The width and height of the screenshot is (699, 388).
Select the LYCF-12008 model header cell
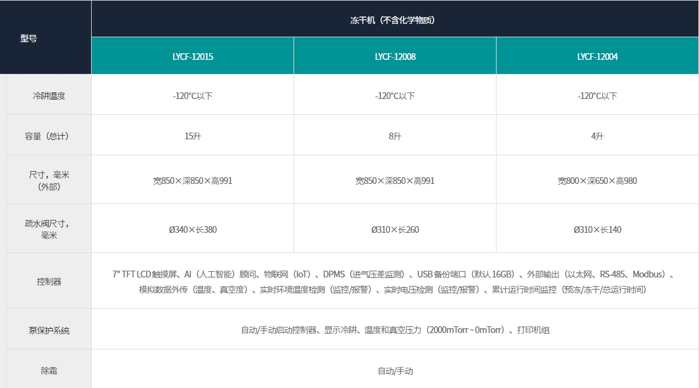[x=395, y=56]
